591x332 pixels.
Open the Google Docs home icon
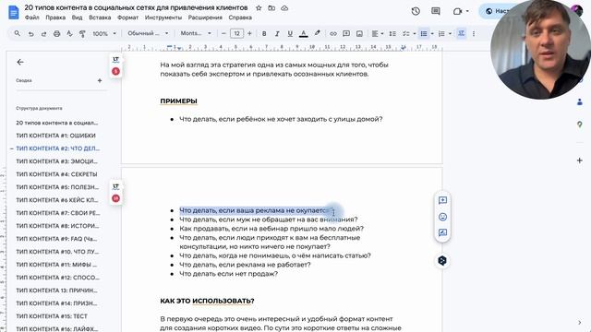(14, 12)
